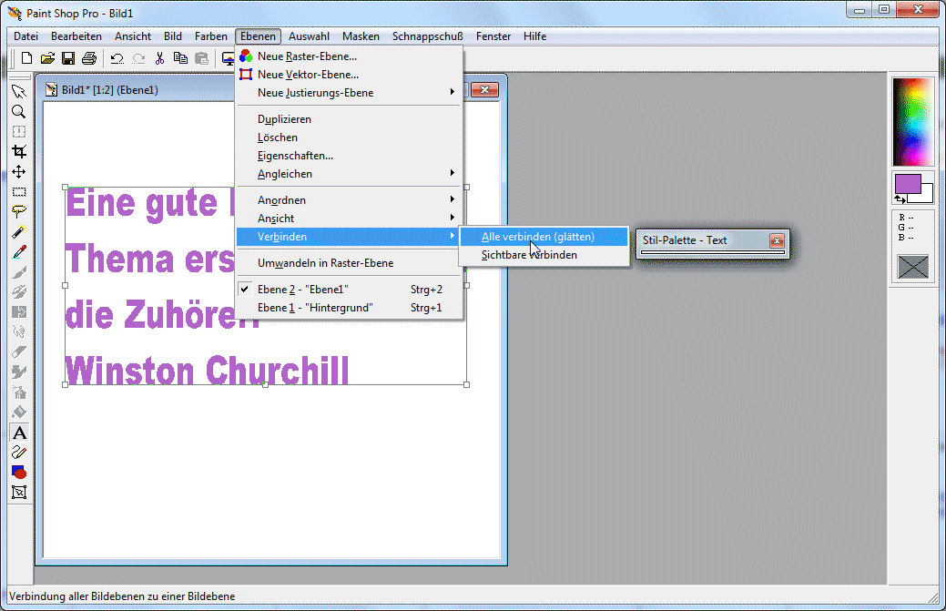Print the image with the printer icon
Image resolution: width=946 pixels, height=611 pixels.
89,58
